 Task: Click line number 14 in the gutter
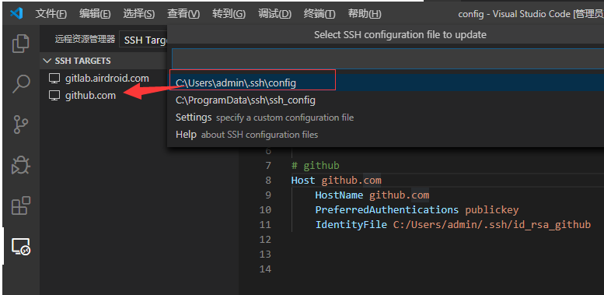(265, 269)
